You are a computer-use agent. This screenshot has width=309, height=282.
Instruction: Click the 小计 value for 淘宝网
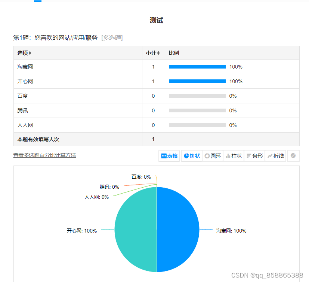153,67
